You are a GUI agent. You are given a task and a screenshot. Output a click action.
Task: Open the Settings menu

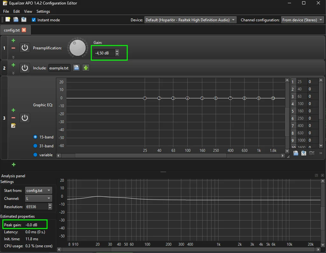(x=43, y=11)
